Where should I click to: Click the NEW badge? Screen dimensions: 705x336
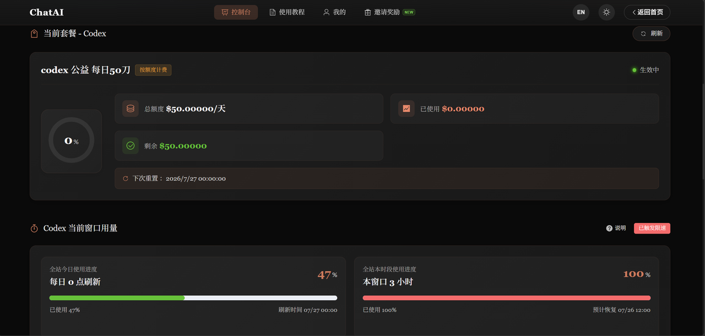point(409,12)
